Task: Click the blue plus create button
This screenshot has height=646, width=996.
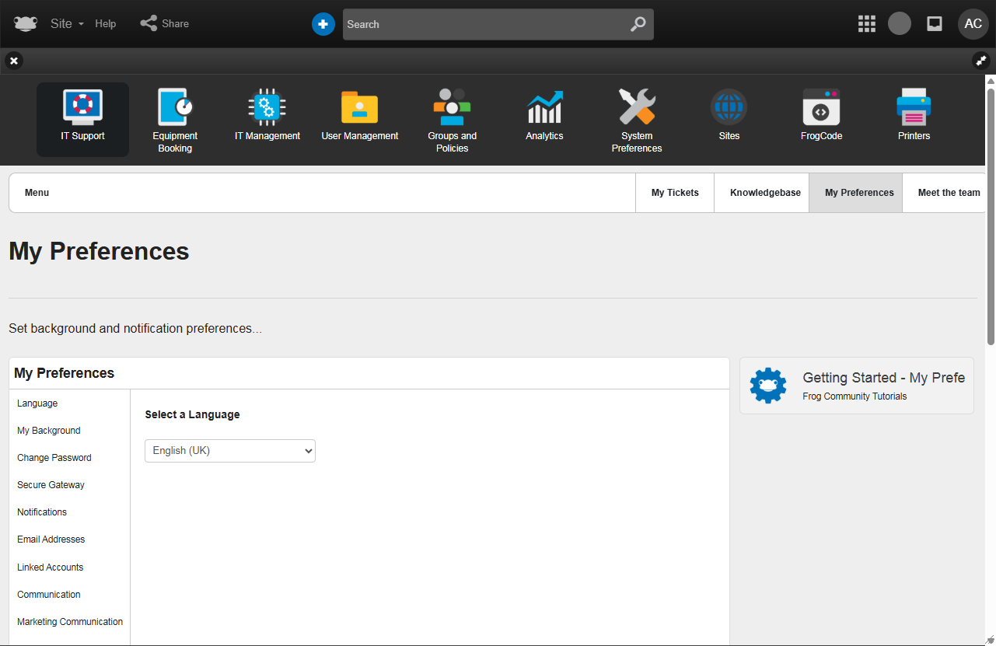Action: 323,24
